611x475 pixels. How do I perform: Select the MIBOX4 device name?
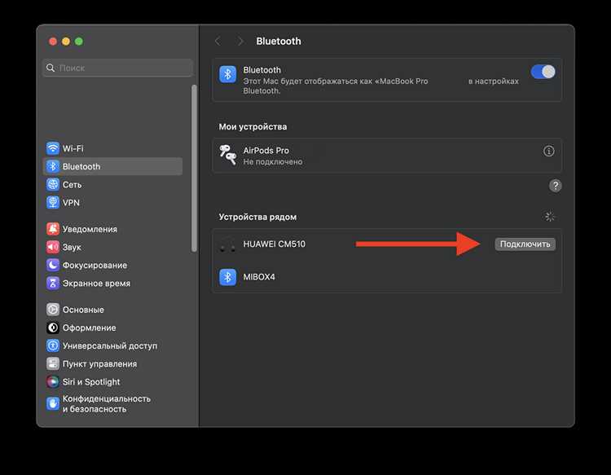tap(259, 277)
